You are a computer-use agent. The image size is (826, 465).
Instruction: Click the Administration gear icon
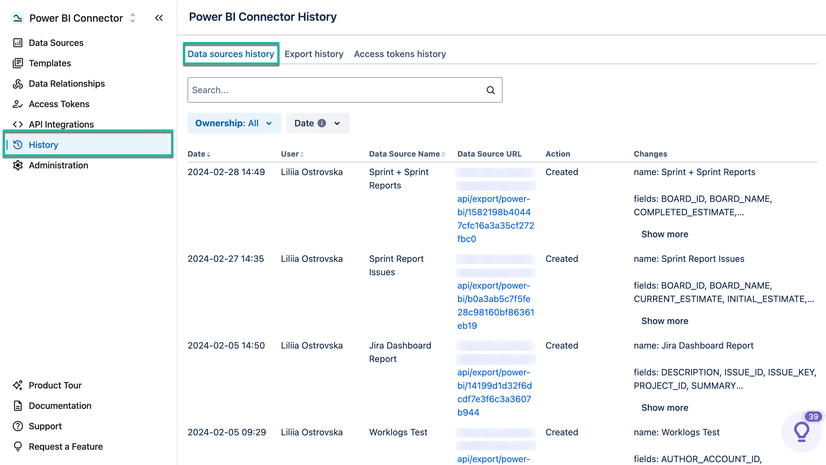pos(18,165)
